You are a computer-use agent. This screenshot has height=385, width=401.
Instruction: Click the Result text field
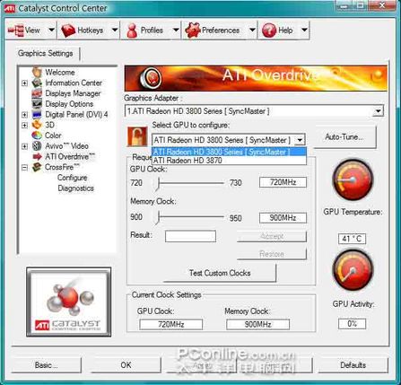click(x=190, y=236)
